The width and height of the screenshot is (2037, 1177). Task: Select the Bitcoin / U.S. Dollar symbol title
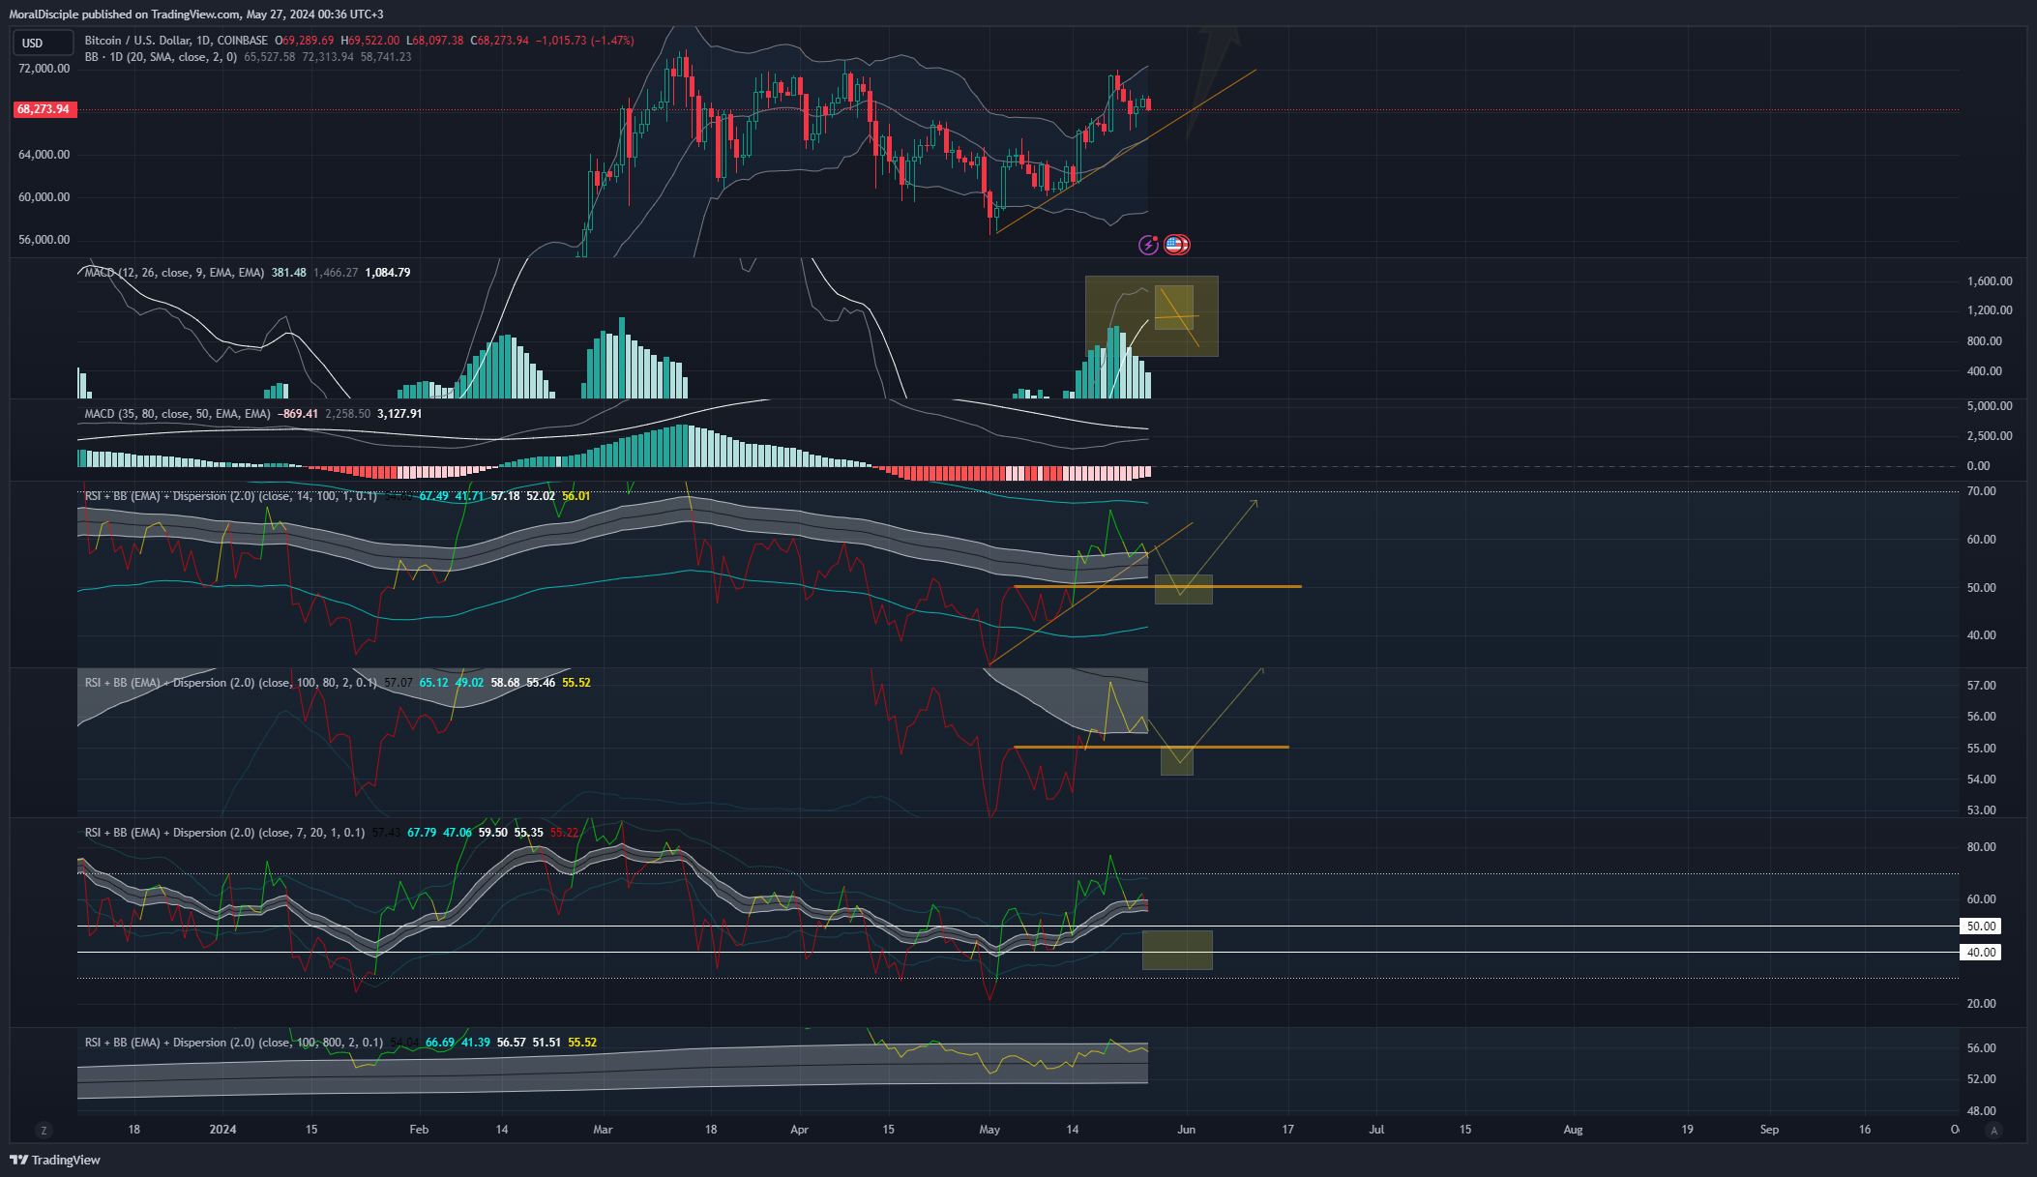pyautogui.click(x=176, y=41)
